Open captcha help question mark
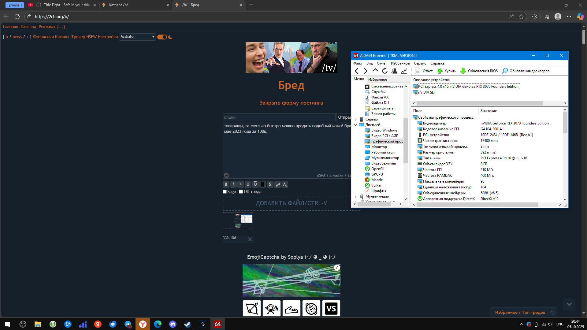Image resolution: width=587 pixels, height=330 pixels. point(337,268)
